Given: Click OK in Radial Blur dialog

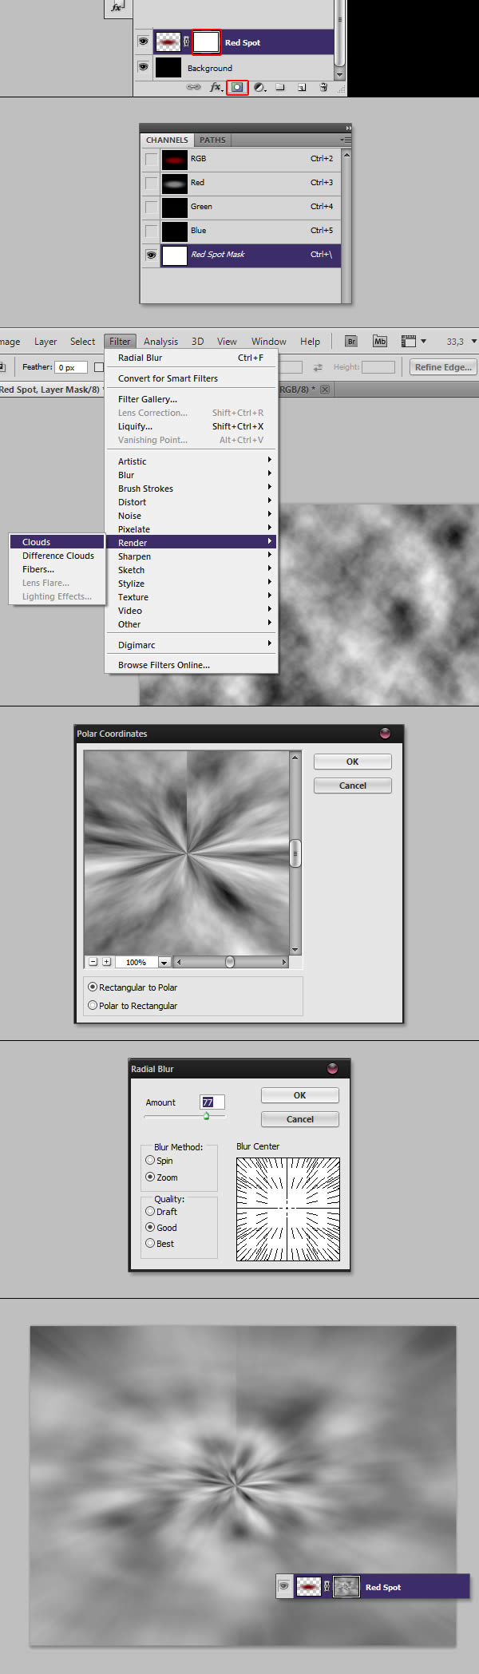Looking at the screenshot, I should (299, 1095).
